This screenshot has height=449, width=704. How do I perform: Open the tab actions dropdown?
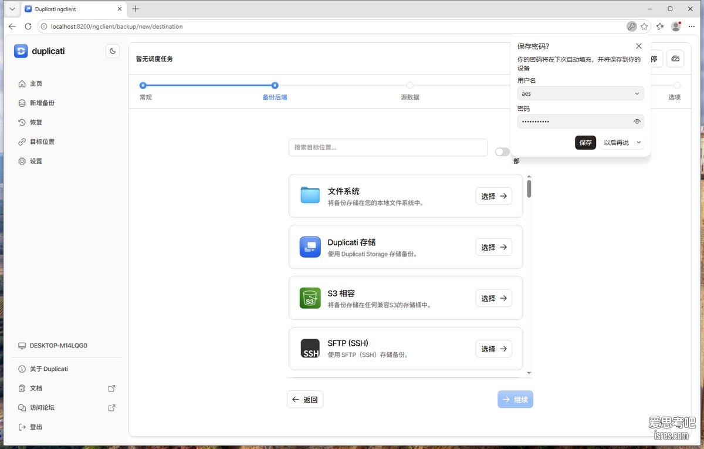tap(12, 9)
